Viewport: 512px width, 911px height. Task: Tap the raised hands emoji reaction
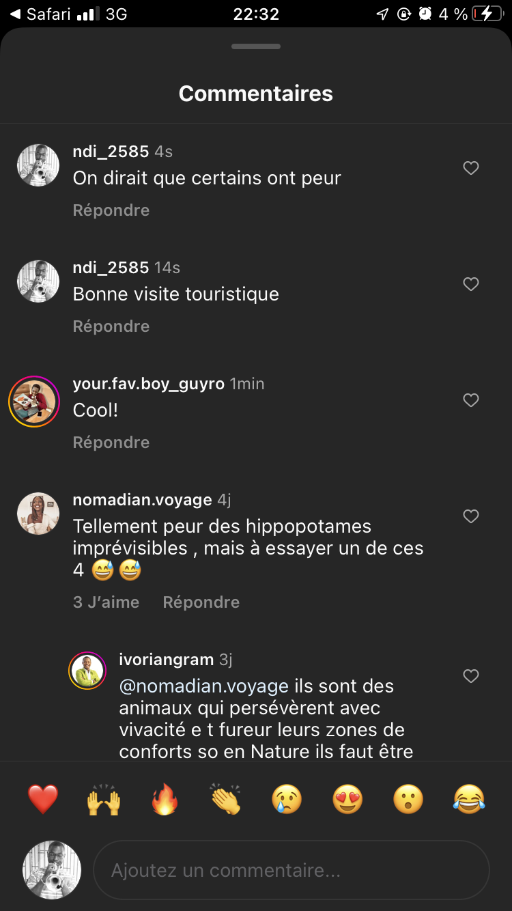[104, 799]
